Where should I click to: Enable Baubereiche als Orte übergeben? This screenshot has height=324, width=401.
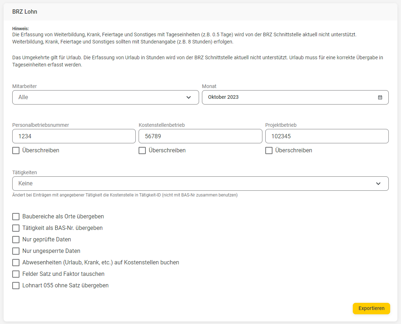tap(16, 217)
